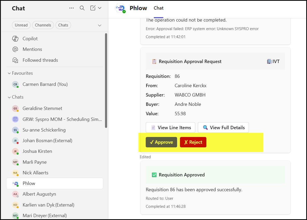Open Copilot from the sidebar
Viewport: 307px width, 220px height.
click(x=30, y=39)
